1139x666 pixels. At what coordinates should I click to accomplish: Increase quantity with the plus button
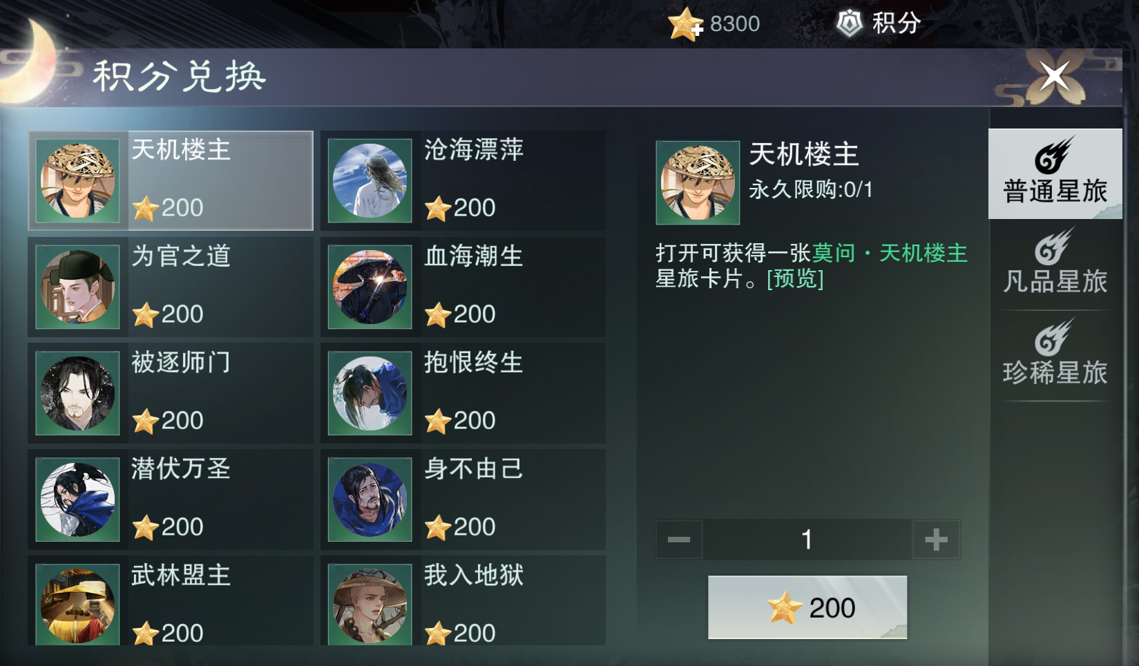[937, 540]
